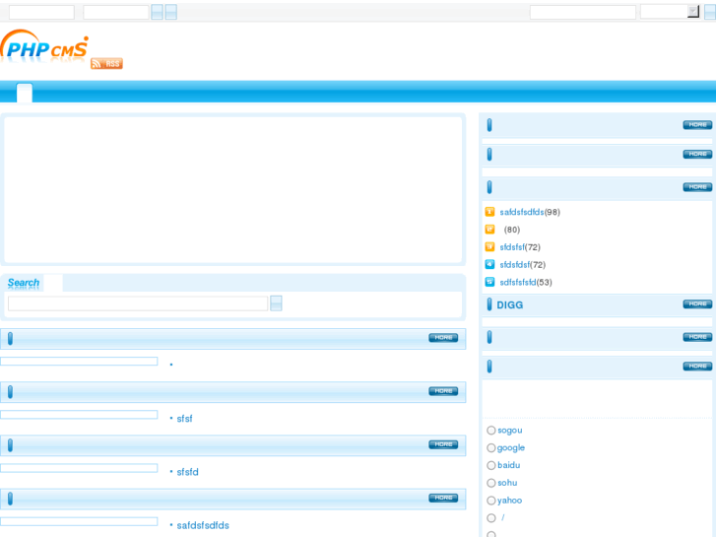Choose the radio button labeled with a slash

[490, 518]
